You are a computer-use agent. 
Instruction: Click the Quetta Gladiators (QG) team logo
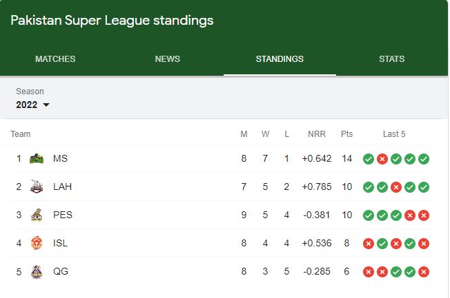(37, 271)
